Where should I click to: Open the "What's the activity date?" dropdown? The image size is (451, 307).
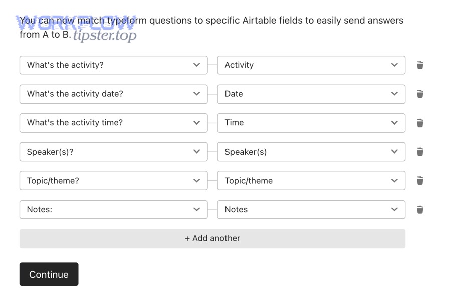[113, 94]
